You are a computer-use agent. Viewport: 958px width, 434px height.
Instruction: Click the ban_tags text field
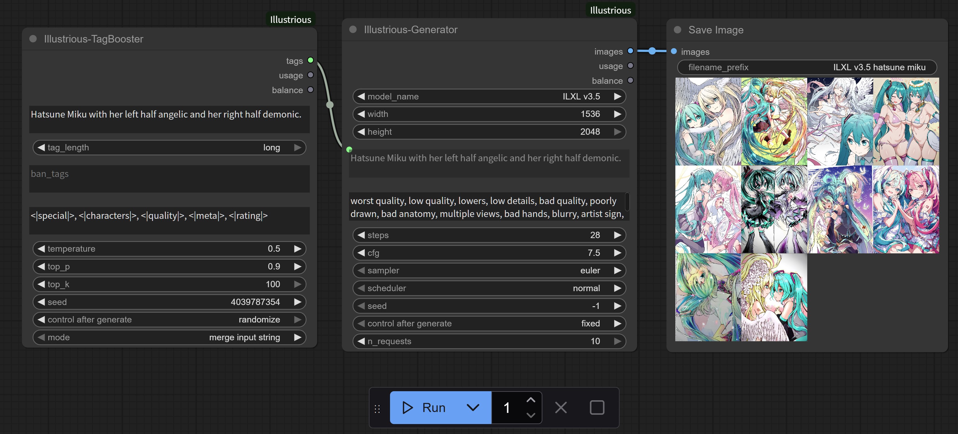169,179
